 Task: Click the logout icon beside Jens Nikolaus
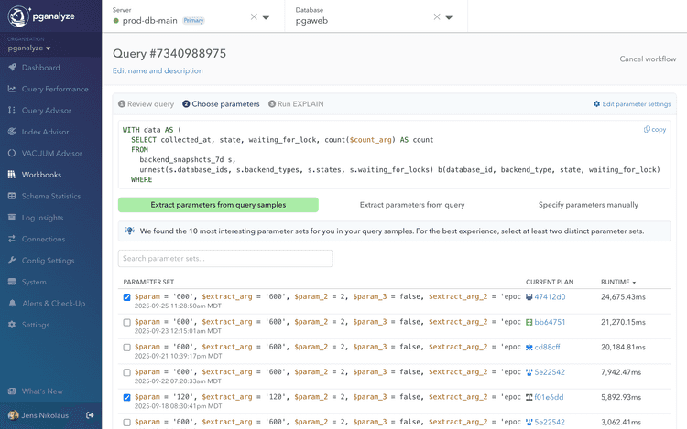[90, 415]
